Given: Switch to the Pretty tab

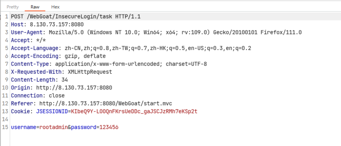Looking at the screenshot, I should click(13, 7).
